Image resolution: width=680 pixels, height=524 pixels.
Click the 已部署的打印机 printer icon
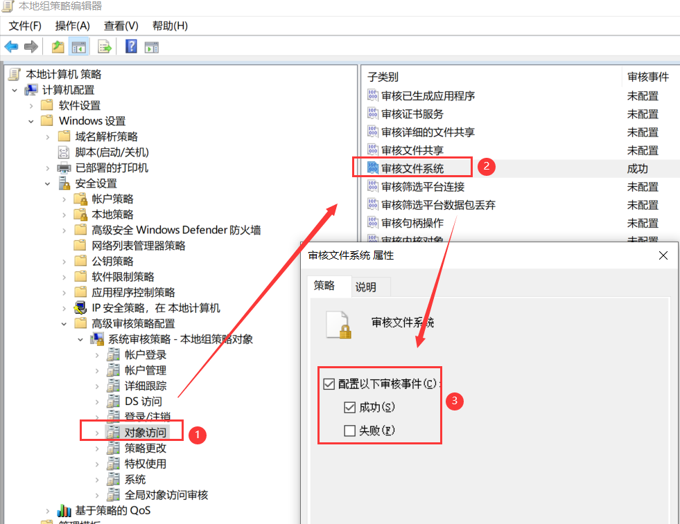point(64,168)
